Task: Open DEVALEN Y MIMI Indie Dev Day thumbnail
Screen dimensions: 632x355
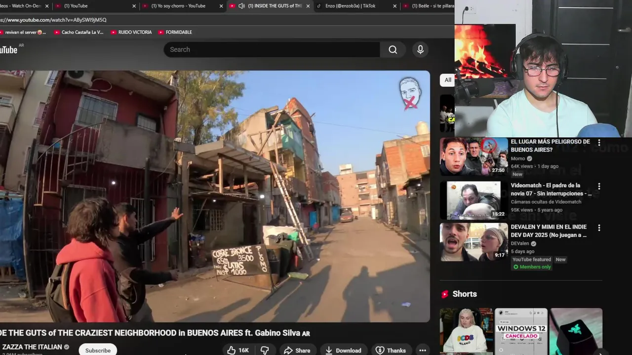Action: tap(474, 242)
